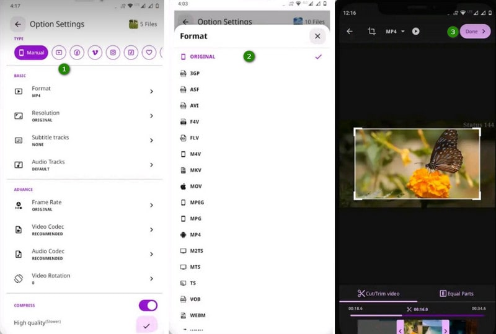
Task: Close the Format selection sheet
Action: click(x=317, y=36)
